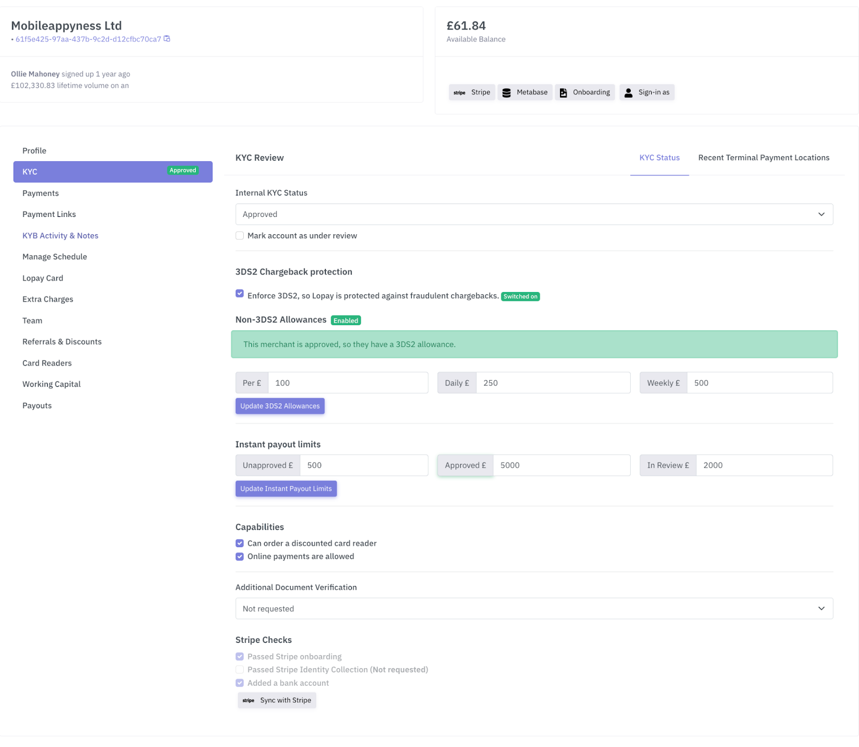Open KYB Activity & Notes section
859x747 pixels.
(60, 236)
